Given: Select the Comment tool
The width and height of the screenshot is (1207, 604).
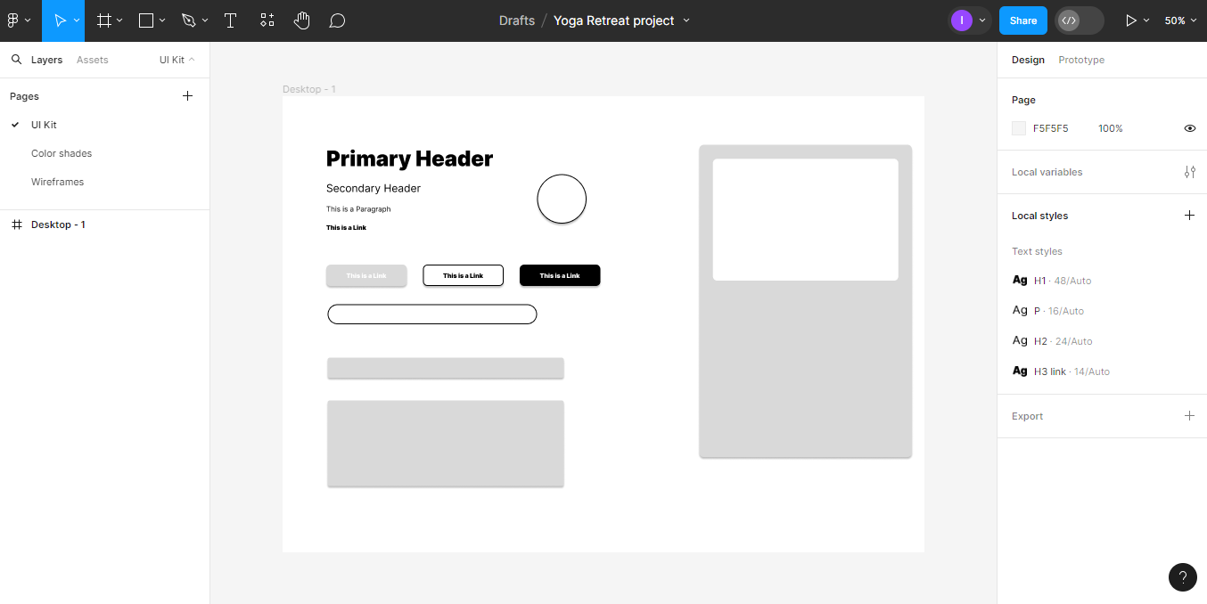Looking at the screenshot, I should click(337, 20).
